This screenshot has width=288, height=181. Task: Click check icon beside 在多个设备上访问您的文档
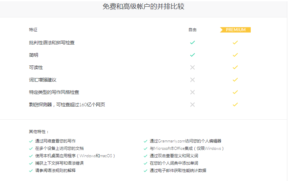(31, 148)
